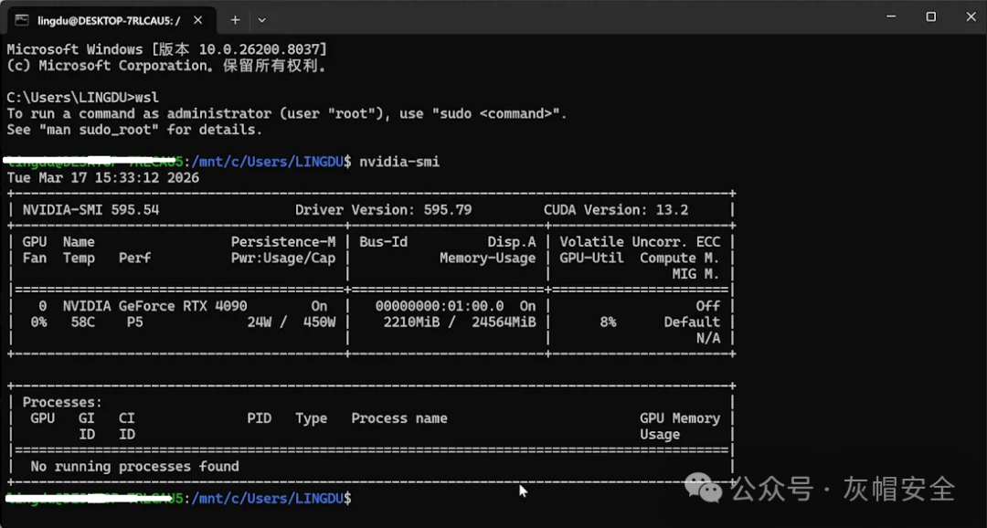
Task: Click the No running processes found line
Action: [134, 466]
